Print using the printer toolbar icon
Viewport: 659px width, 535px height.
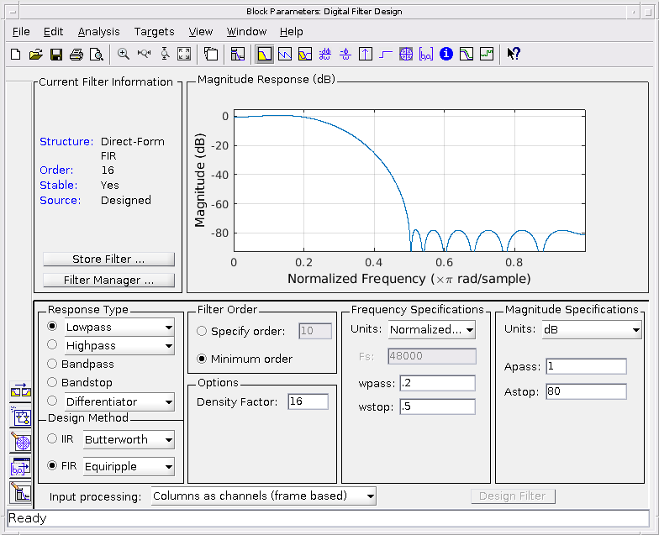click(x=76, y=54)
